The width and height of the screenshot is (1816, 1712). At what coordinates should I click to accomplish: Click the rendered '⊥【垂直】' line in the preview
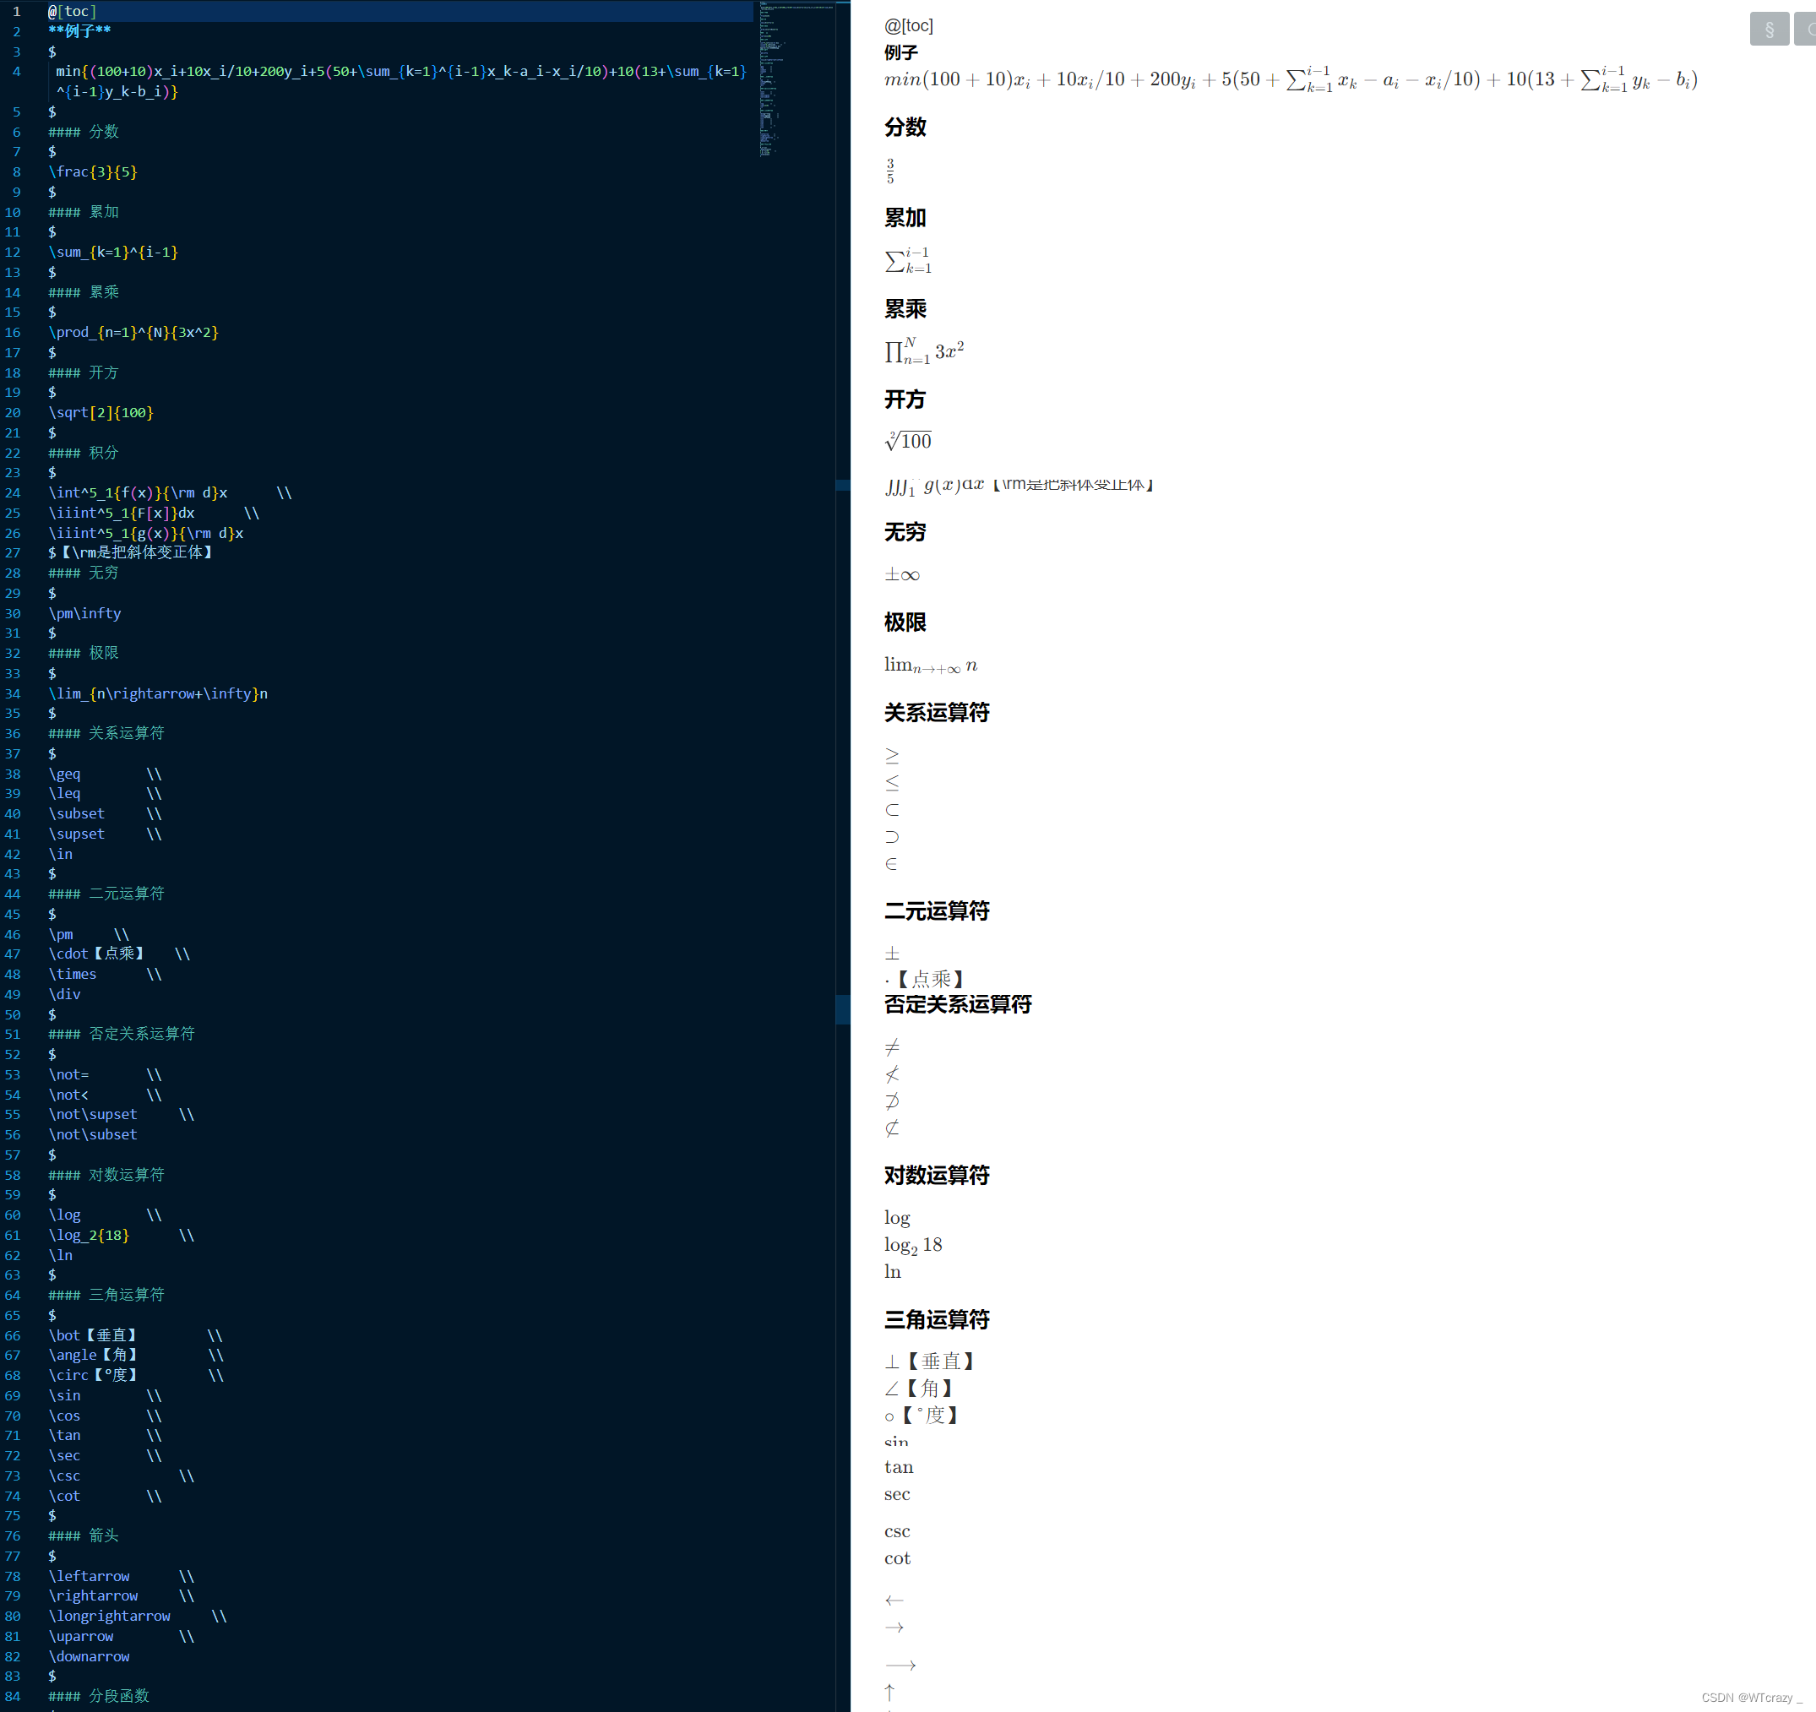(x=930, y=1361)
